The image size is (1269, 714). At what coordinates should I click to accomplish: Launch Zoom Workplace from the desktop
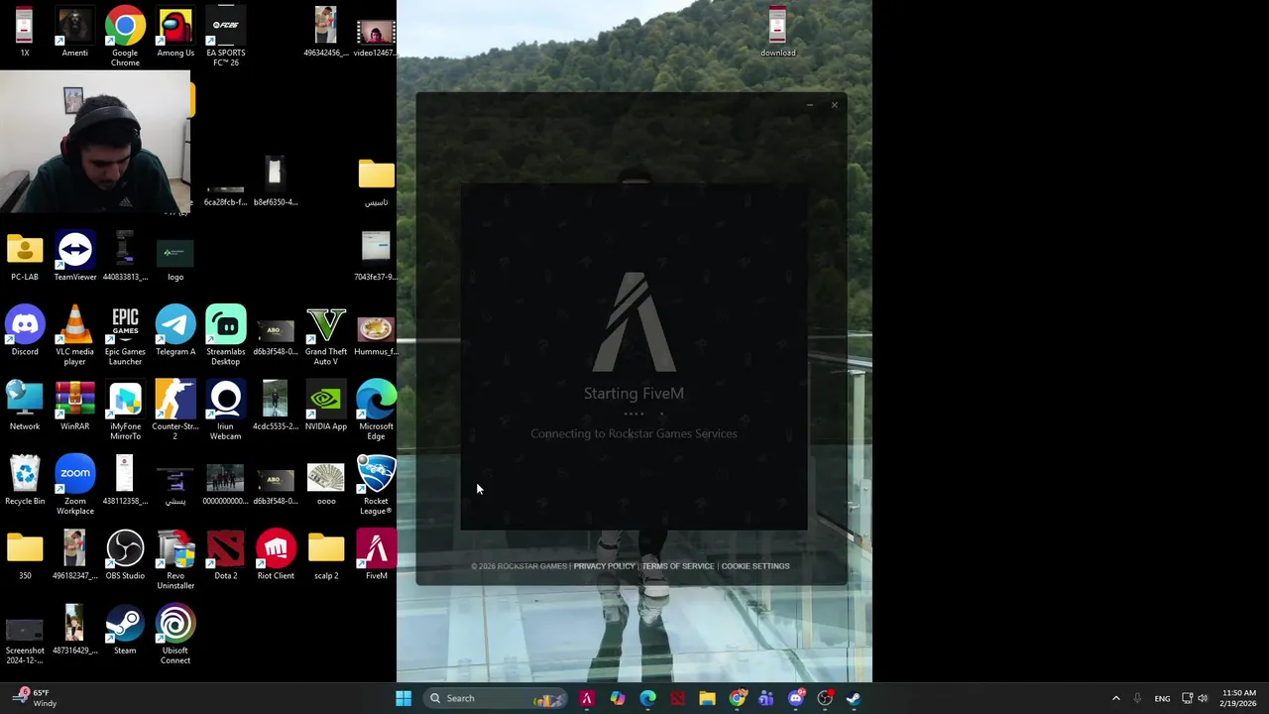(x=75, y=486)
